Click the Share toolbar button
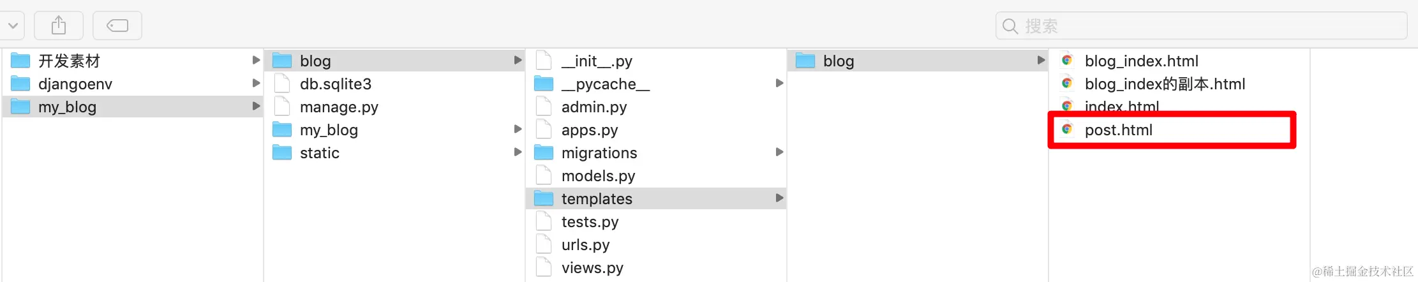Viewport: 1418px width, 282px height. pos(59,26)
